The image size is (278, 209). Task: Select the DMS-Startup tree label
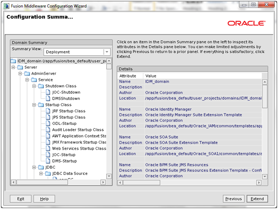[x=64, y=161]
